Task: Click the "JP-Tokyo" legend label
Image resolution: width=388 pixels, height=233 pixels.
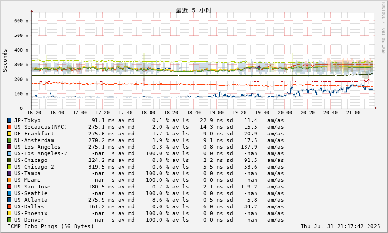Action: pyautogui.click(x=27, y=120)
